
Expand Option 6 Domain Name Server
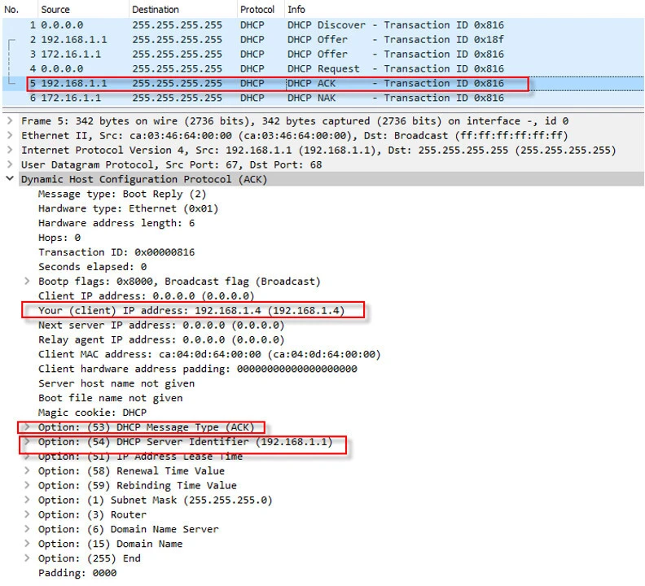pyautogui.click(x=27, y=529)
